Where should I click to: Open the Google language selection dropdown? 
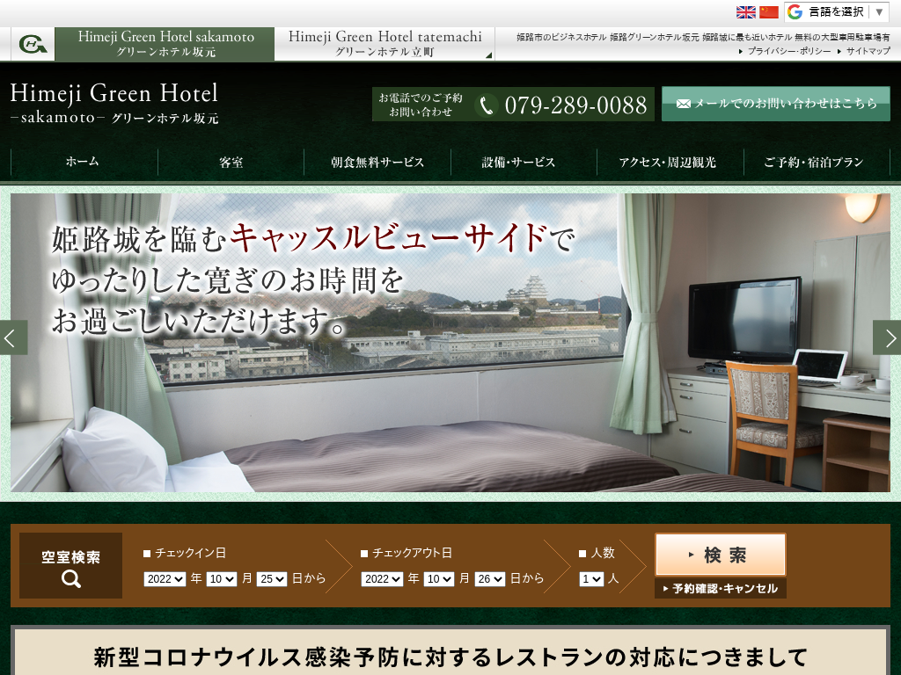click(x=837, y=12)
